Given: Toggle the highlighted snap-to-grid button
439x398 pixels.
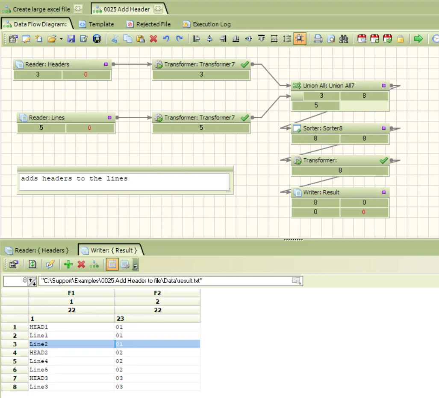Looking at the screenshot, I should pos(300,38).
